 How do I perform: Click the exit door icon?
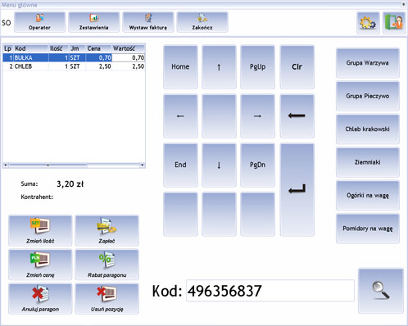coord(394,23)
